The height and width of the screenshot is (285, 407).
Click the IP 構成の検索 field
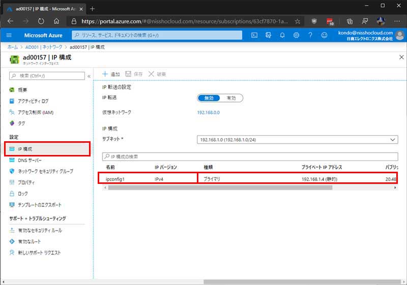249,156
